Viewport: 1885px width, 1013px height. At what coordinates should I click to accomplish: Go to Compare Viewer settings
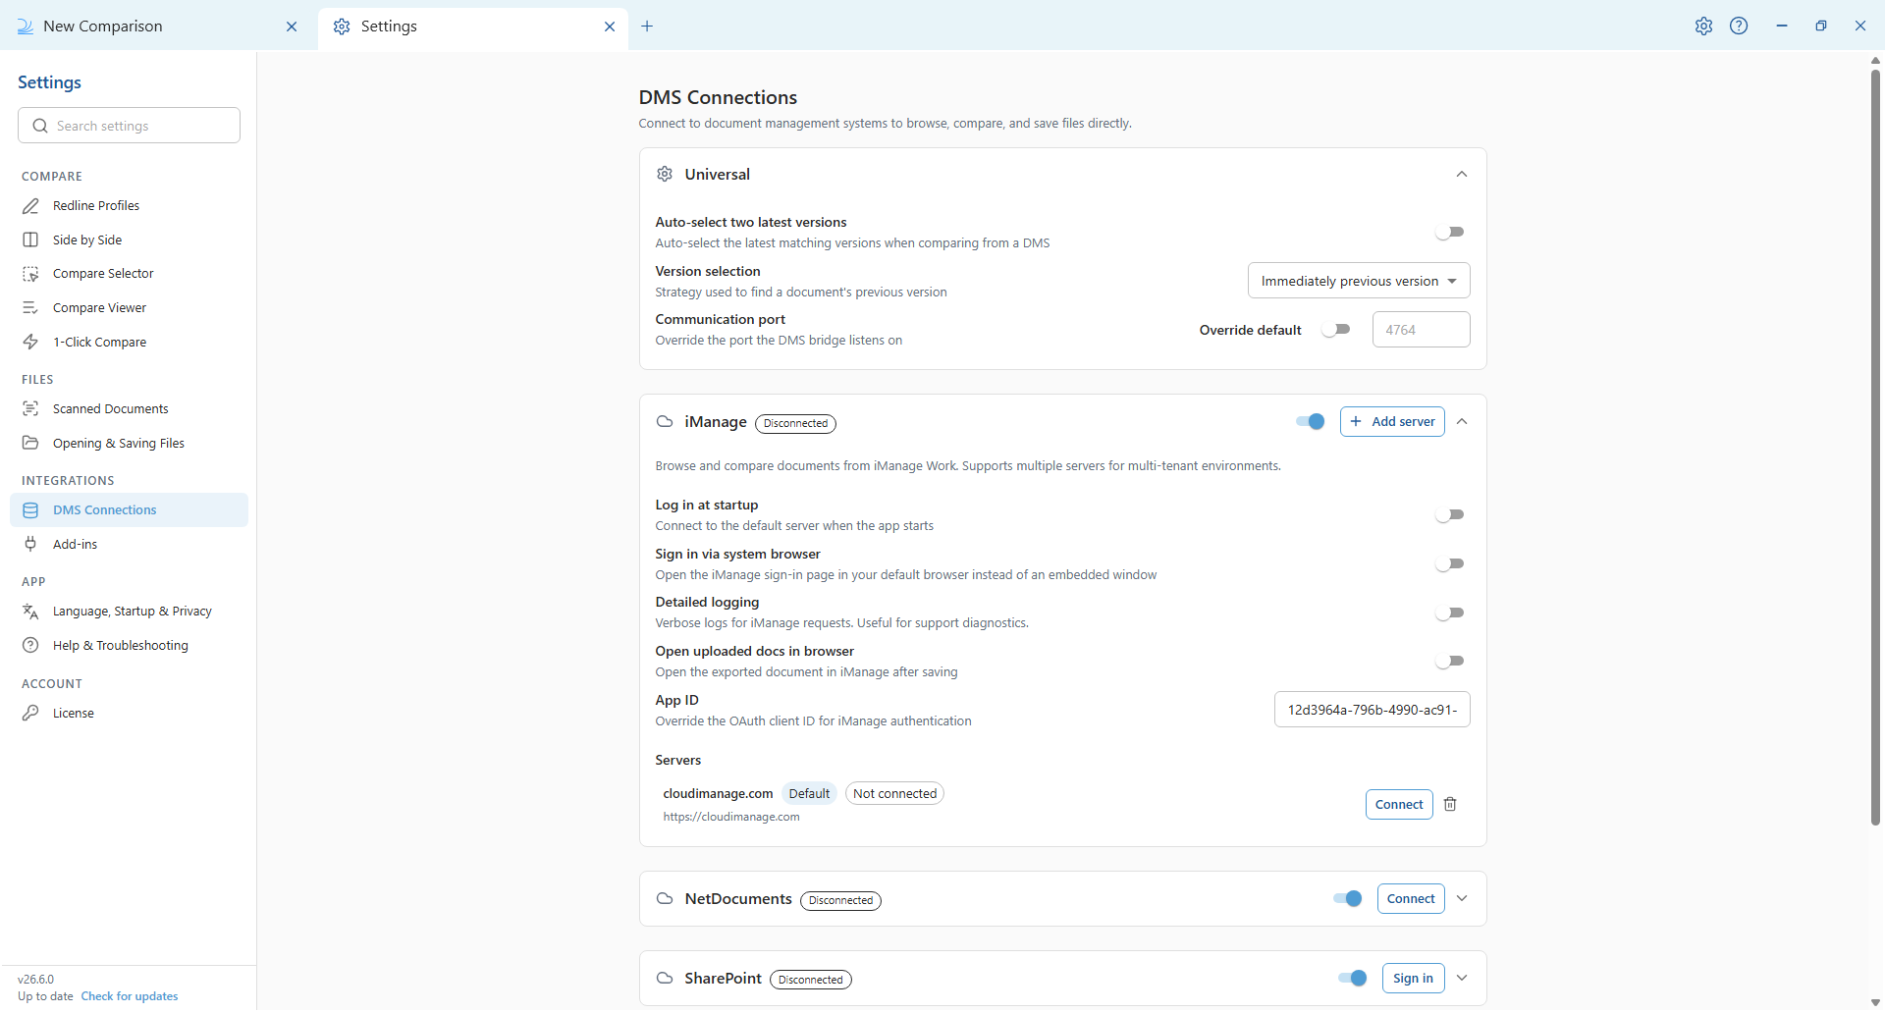pos(129,308)
